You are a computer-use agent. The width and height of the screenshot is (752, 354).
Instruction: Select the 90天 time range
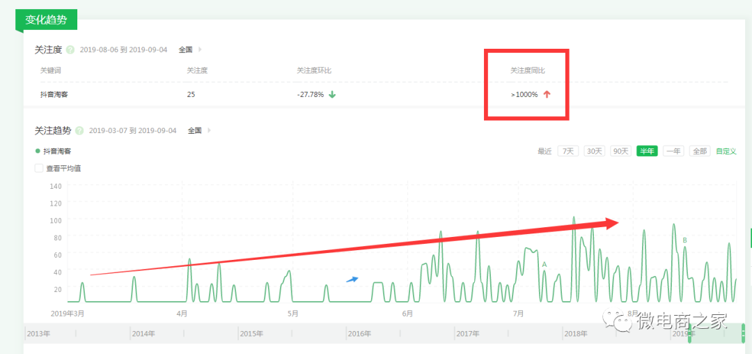point(620,151)
